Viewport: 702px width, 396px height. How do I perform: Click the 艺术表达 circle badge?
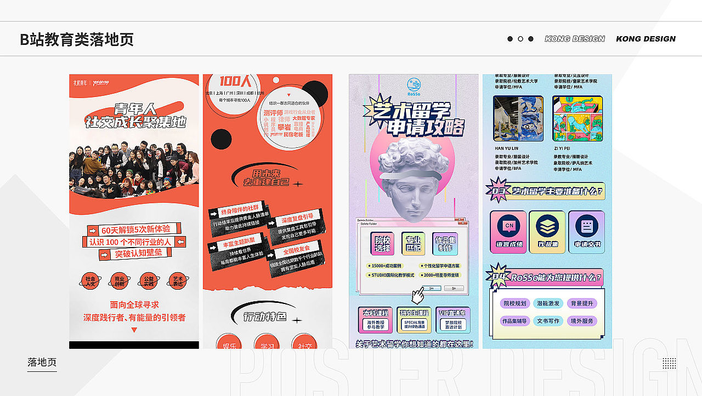click(177, 281)
